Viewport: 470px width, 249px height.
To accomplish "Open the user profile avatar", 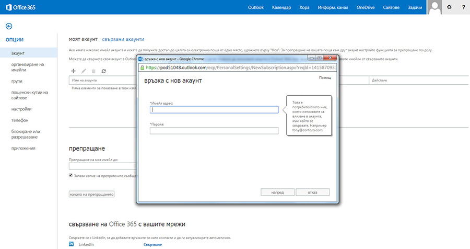I will click(434, 7).
